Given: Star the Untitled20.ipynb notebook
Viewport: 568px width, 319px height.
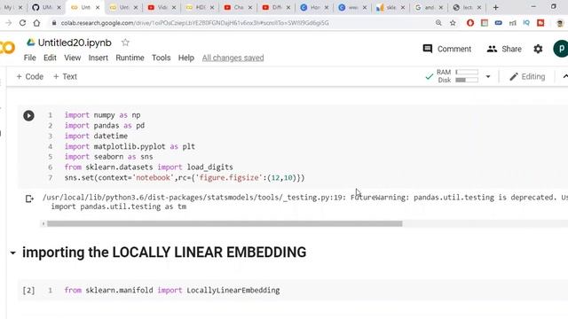Looking at the screenshot, I should [x=125, y=43].
